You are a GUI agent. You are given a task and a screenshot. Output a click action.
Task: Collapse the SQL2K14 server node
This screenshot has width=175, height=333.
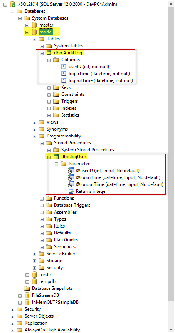click(5, 4)
